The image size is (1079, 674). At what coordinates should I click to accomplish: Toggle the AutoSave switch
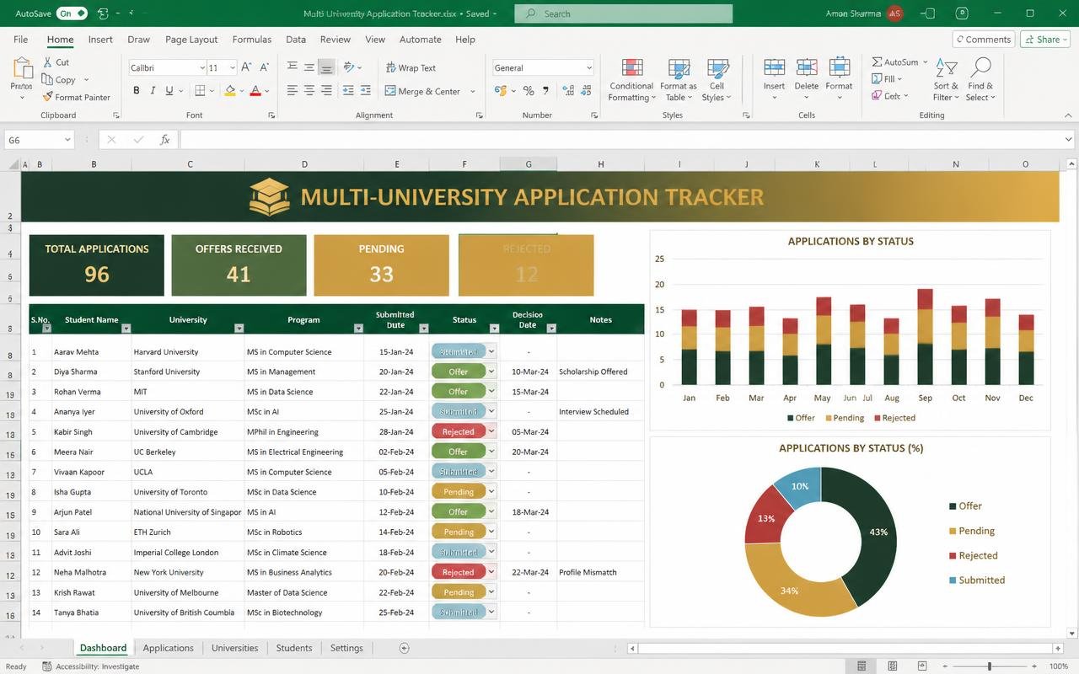72,13
